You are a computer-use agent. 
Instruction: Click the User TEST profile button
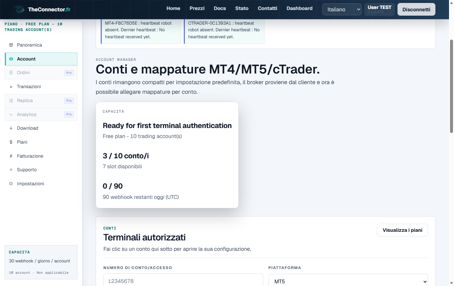tap(380, 9)
